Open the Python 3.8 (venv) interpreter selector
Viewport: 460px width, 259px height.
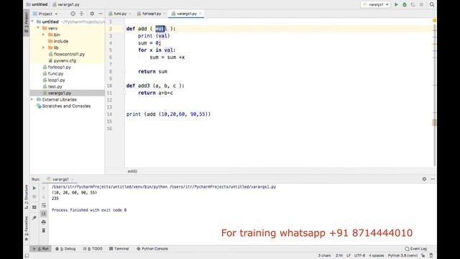(402, 255)
